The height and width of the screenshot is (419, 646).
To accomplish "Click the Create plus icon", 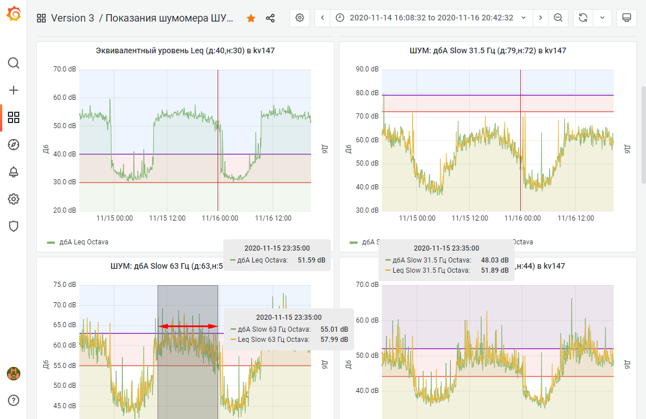I will coord(14,90).
